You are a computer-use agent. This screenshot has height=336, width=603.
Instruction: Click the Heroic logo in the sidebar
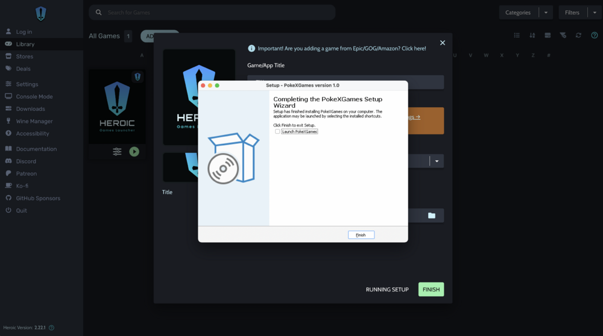pos(41,14)
